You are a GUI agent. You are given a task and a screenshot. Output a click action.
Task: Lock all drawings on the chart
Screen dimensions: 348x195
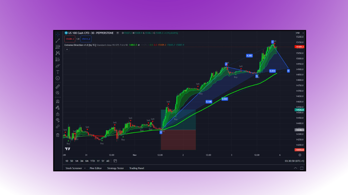click(58, 114)
